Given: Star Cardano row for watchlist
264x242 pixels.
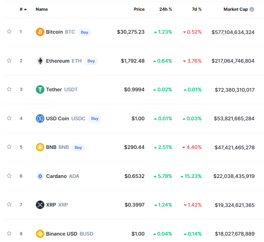Looking at the screenshot, I should (9, 176).
